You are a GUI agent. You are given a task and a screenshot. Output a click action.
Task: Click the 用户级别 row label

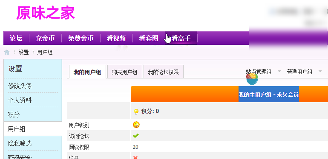pos(79,125)
